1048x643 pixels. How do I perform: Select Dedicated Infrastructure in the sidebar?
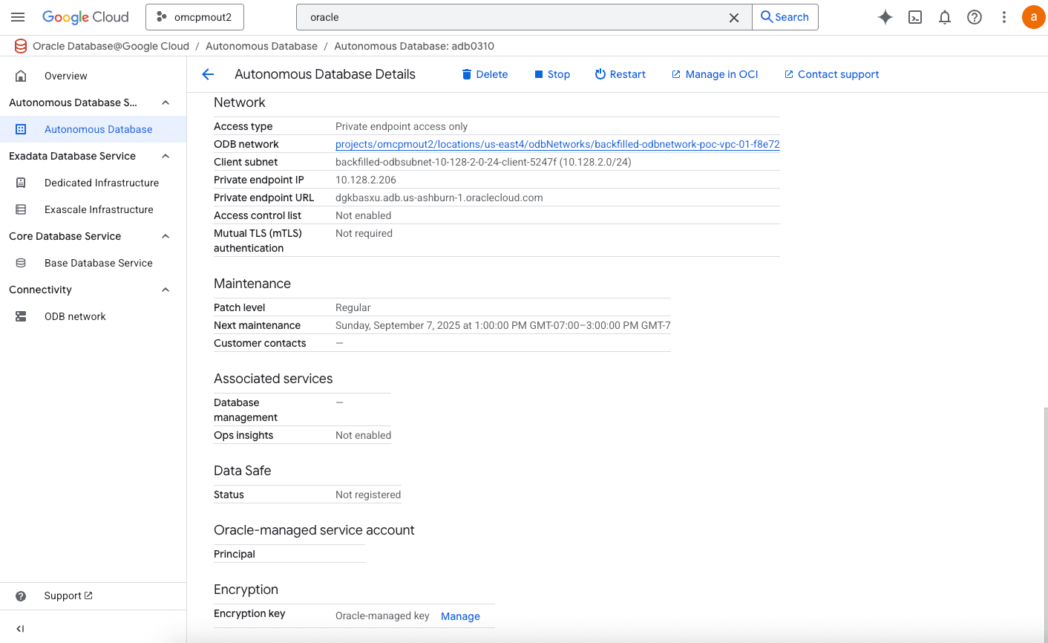[100, 183]
